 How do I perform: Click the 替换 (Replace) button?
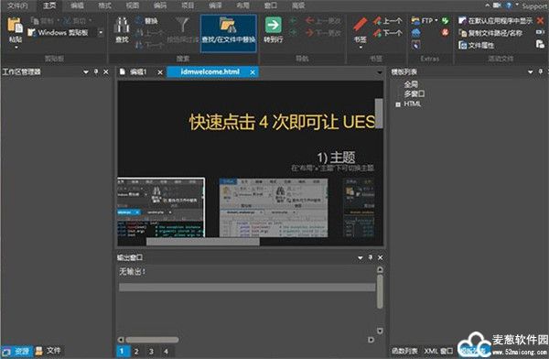pos(147,21)
